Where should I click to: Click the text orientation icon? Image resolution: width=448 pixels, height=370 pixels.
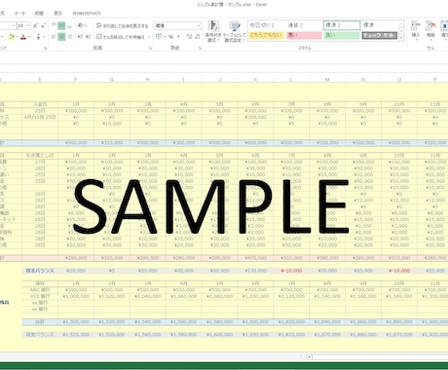[x=80, y=25]
